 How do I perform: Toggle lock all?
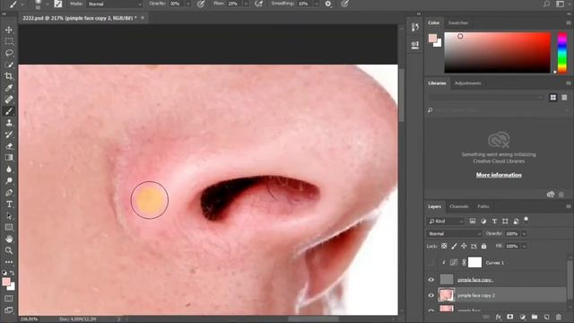(x=483, y=246)
